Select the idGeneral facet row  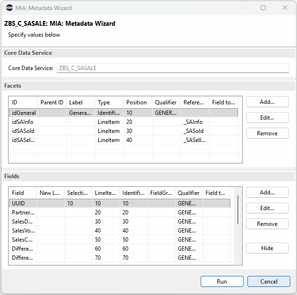pos(23,113)
